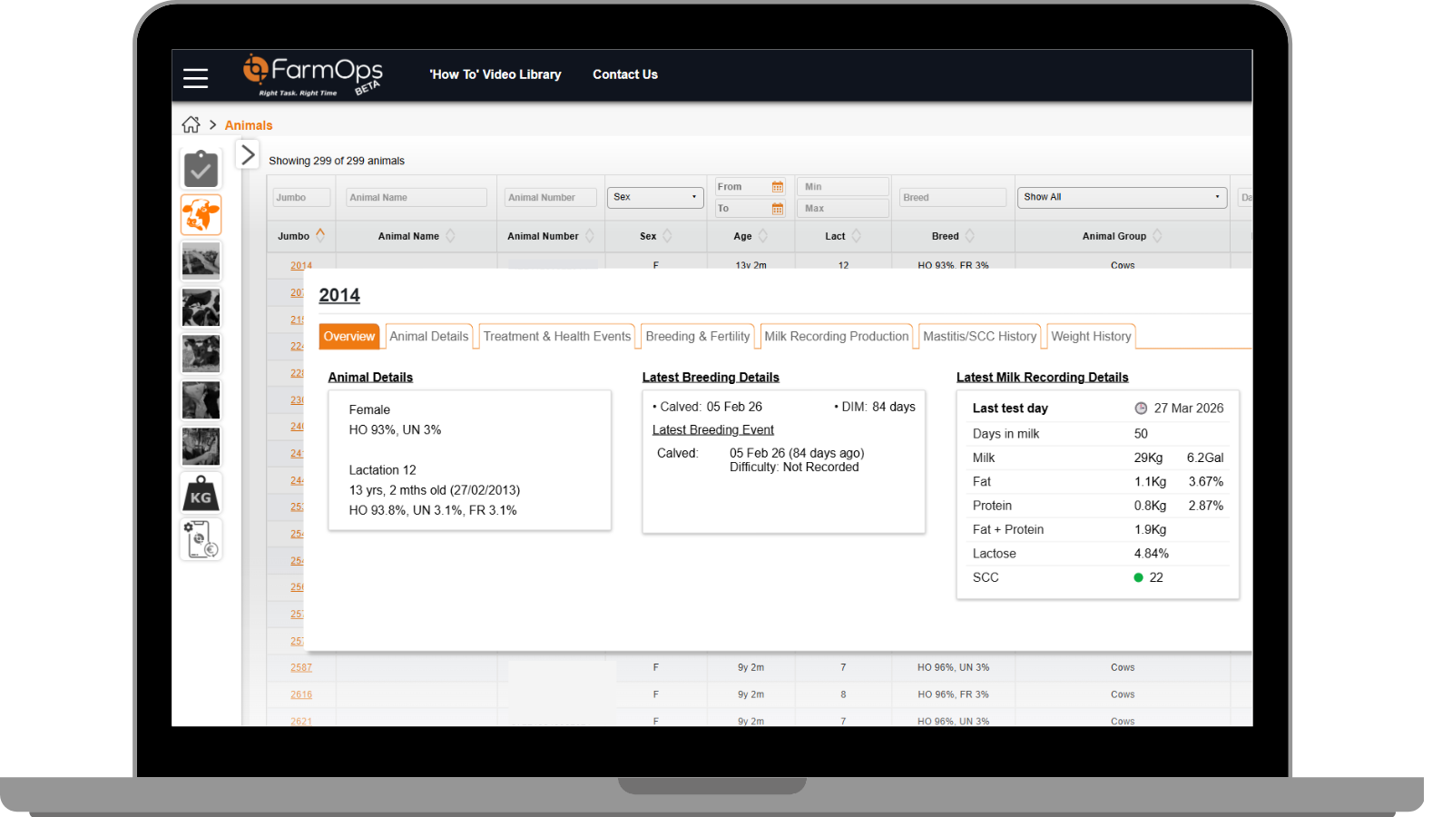Image resolution: width=1452 pixels, height=817 pixels.
Task: Open the hamburger navigation menu
Action: point(195,78)
